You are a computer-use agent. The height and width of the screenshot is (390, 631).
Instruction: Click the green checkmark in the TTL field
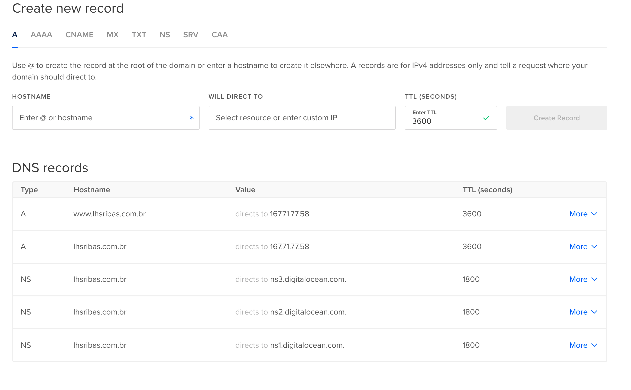(x=486, y=118)
